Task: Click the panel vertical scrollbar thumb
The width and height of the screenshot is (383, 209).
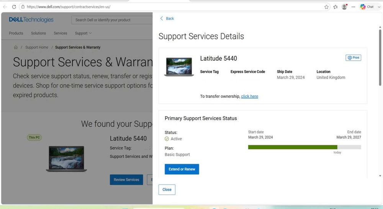Action: [380, 57]
